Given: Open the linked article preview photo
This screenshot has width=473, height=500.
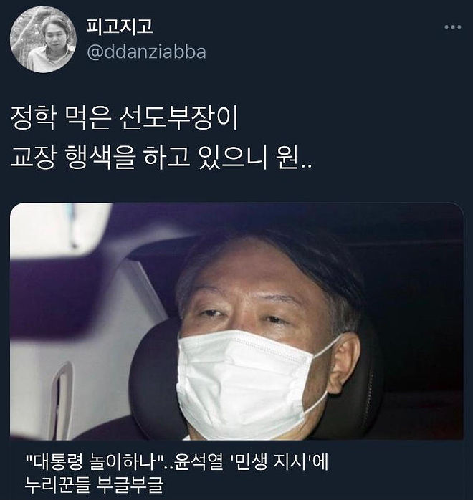Looking at the screenshot, I should click(236, 321).
